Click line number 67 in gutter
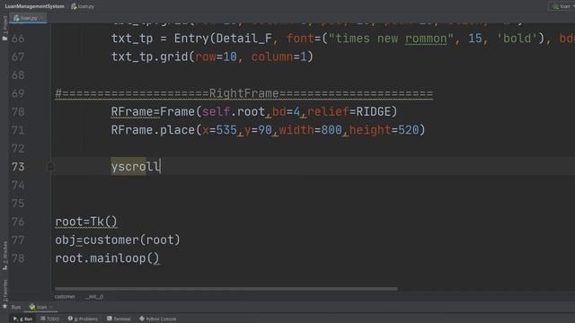This screenshot has width=575, height=323. coord(18,57)
